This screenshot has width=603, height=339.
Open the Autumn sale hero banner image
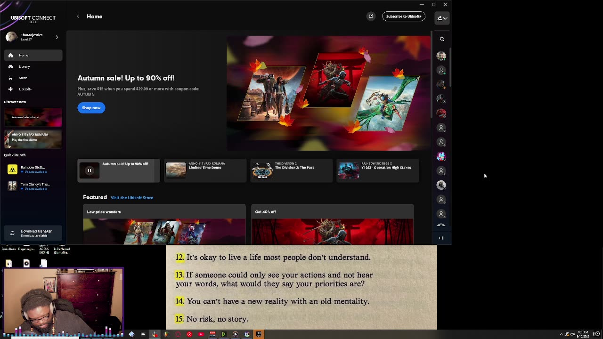328,93
